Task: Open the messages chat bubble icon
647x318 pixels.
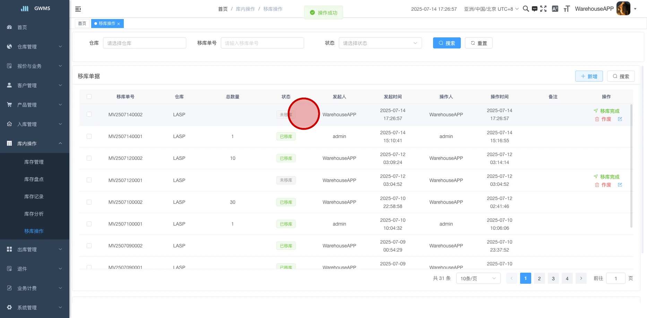Action: 535,9
